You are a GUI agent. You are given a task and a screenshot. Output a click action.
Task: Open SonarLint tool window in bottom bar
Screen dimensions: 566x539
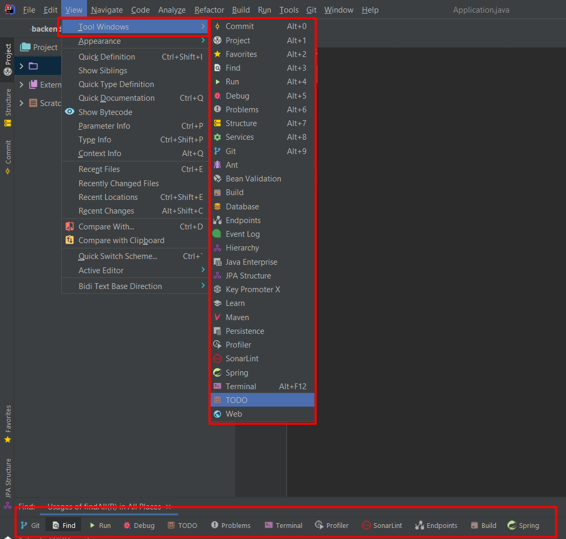tap(382, 525)
